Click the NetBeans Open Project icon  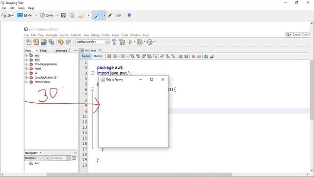click(x=44, y=42)
